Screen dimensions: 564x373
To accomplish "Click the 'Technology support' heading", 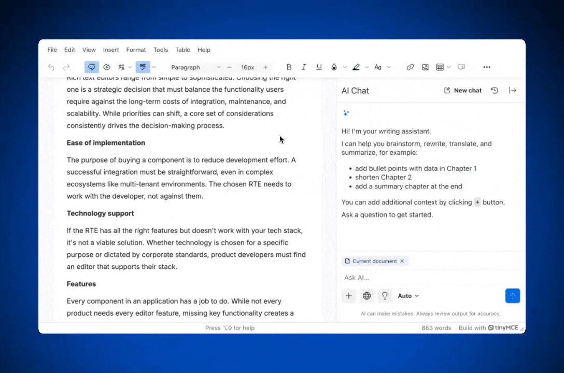I will click(x=100, y=213).
